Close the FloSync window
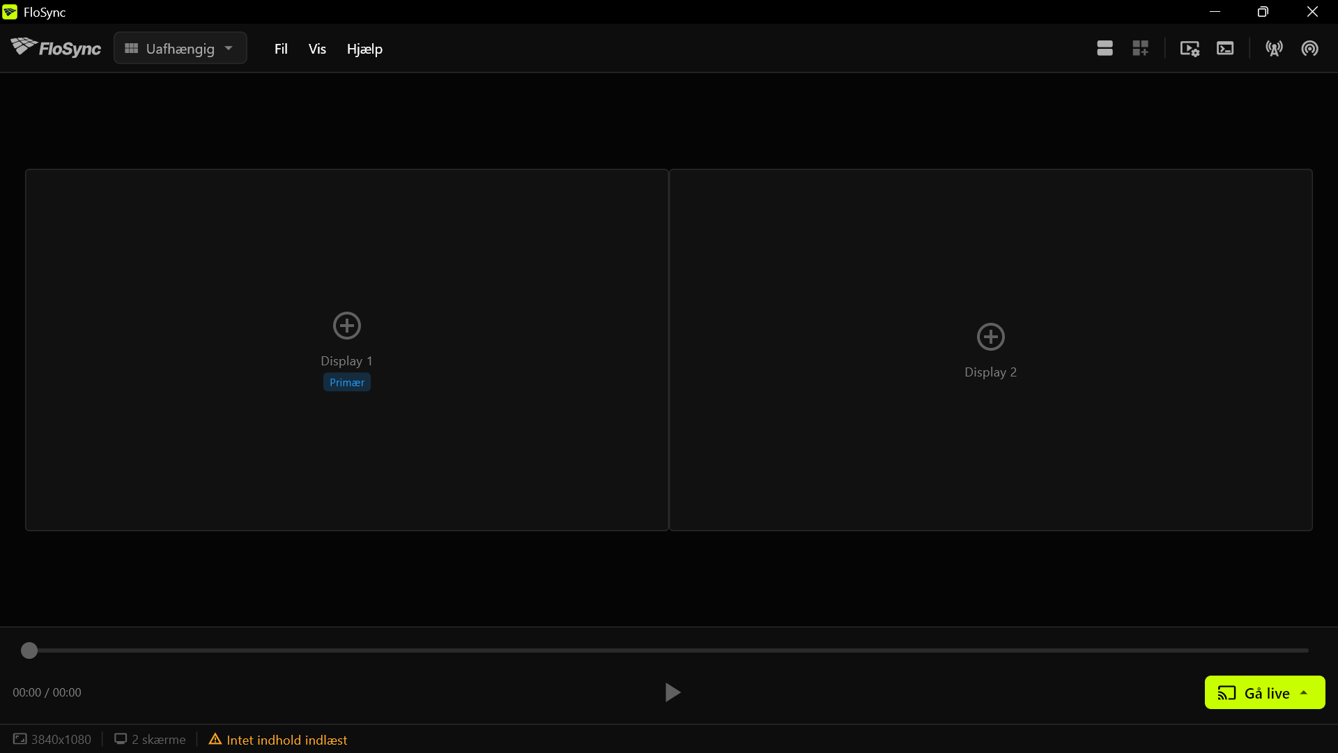This screenshot has width=1338, height=753. pyautogui.click(x=1313, y=12)
